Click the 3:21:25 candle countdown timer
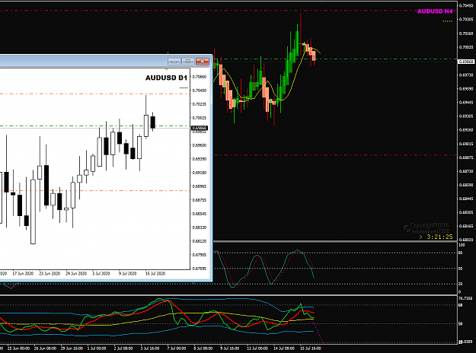This screenshot has width=476, height=353. pos(439,237)
